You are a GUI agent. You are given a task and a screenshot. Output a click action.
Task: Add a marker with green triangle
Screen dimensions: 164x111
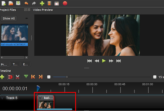point(26,77)
